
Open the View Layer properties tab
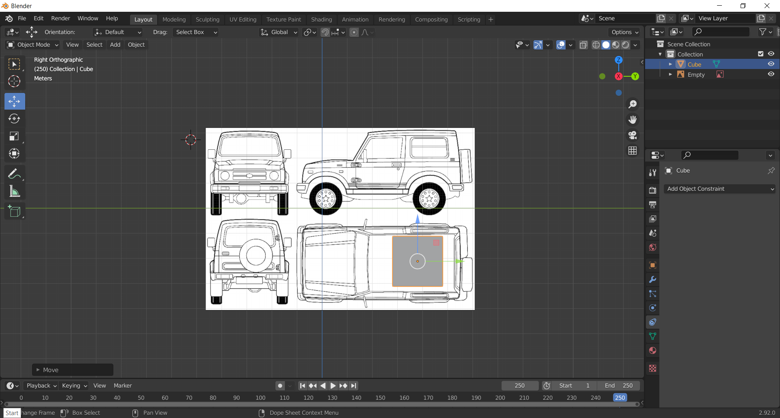tap(652, 219)
